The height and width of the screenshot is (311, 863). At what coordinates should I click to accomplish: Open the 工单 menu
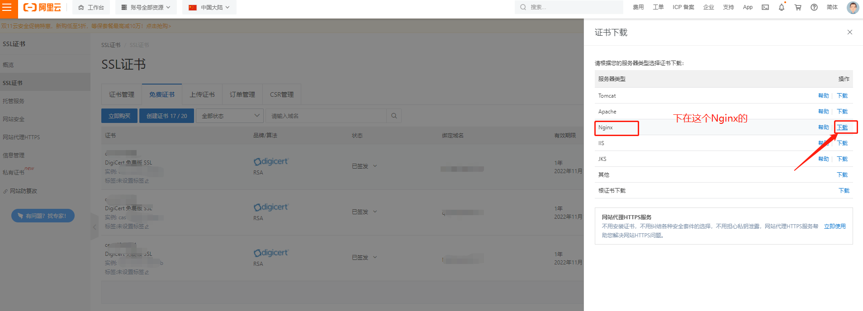point(658,7)
